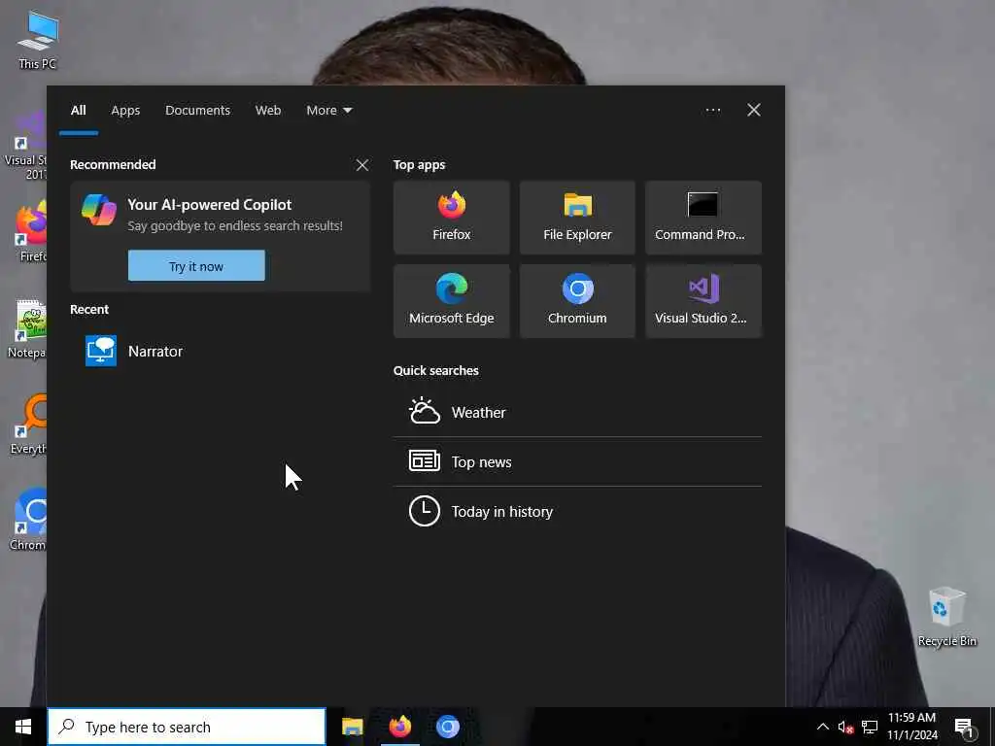Image resolution: width=995 pixels, height=746 pixels.
Task: Expand the More filter dropdown
Action: click(328, 111)
